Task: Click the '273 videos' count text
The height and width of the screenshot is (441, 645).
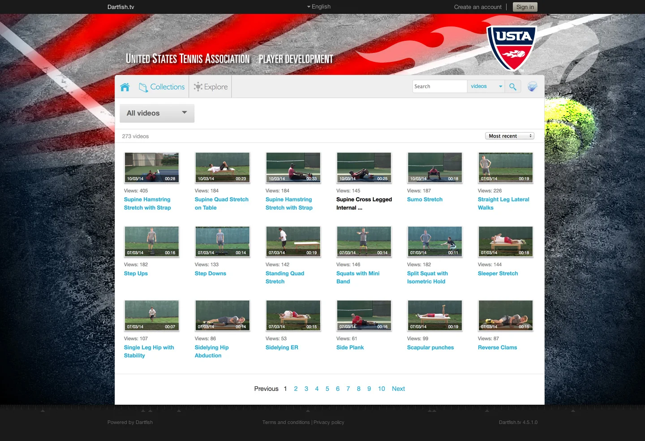Action: (x=135, y=136)
